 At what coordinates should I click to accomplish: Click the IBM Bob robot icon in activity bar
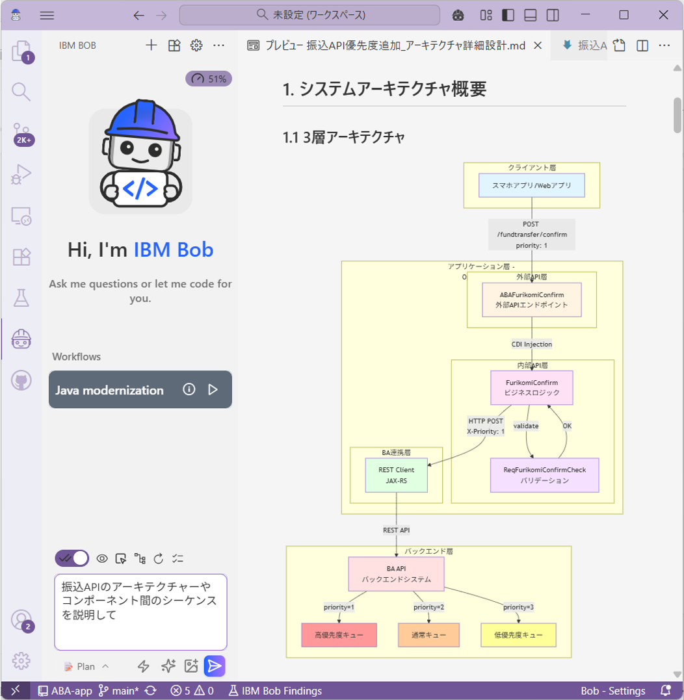pyautogui.click(x=21, y=339)
